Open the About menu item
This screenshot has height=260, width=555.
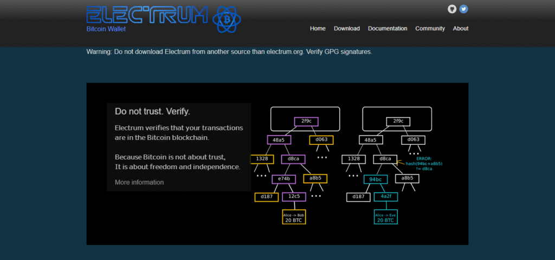pyautogui.click(x=461, y=29)
